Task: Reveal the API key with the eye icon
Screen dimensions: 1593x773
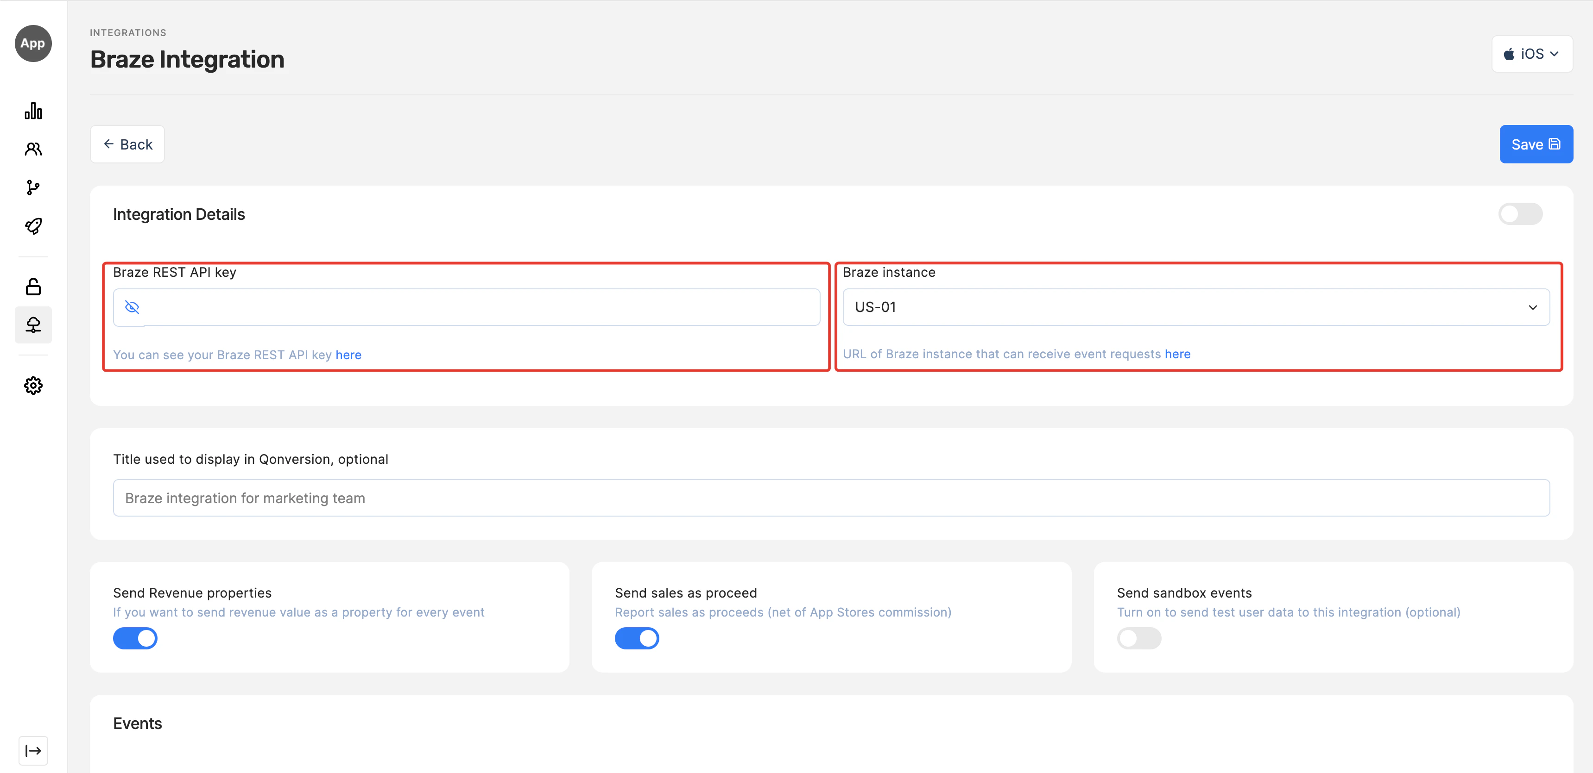Action: point(132,307)
